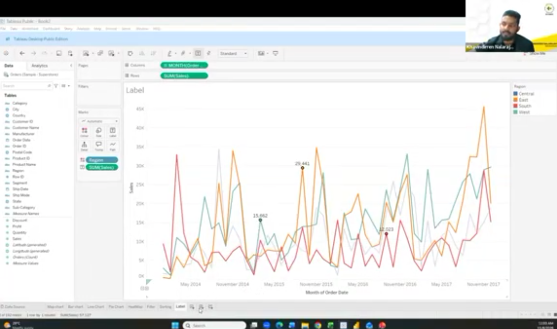The image size is (557, 329).
Task: Open Google Chrome from the taskbar
Action: [x=318, y=325]
